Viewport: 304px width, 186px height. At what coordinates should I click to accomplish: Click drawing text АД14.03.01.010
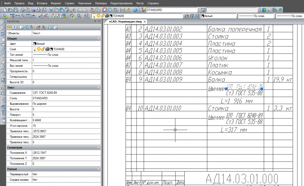(x=163, y=108)
